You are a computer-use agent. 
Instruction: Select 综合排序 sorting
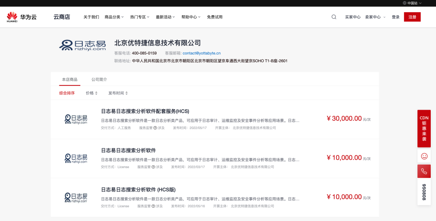67,93
